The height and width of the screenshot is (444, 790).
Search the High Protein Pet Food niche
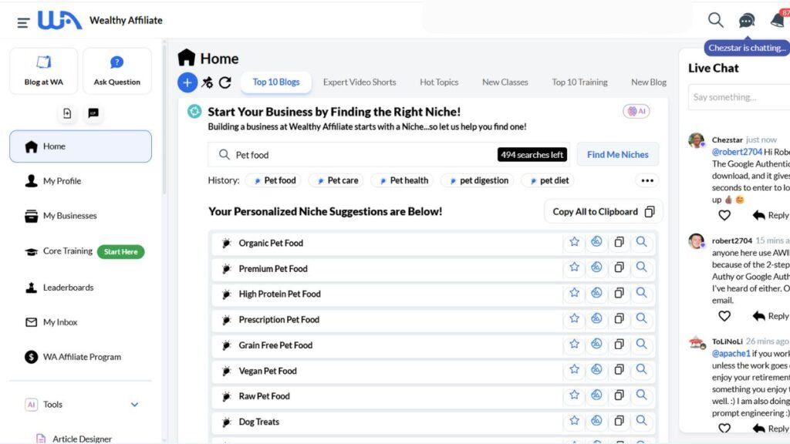click(641, 294)
